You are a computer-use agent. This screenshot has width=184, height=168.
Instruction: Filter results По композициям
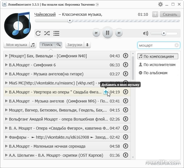click(x=158, y=56)
